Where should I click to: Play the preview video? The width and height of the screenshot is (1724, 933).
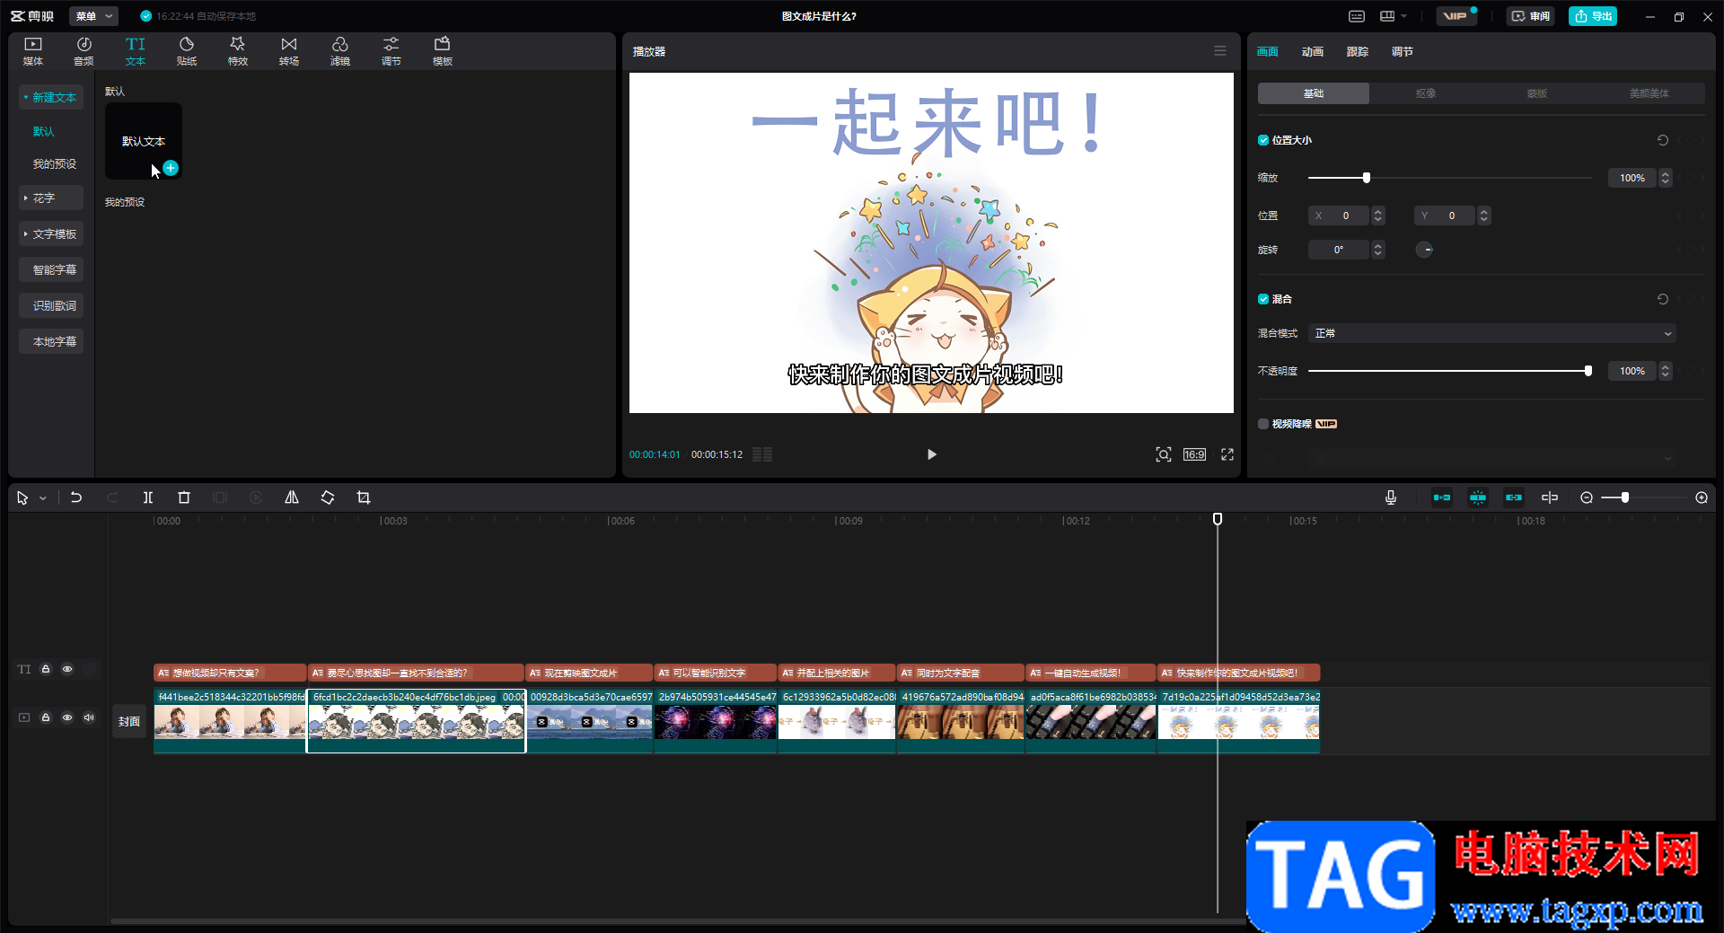tap(931, 454)
